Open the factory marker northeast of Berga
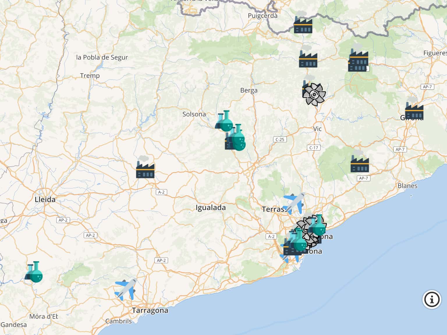 tap(308, 58)
